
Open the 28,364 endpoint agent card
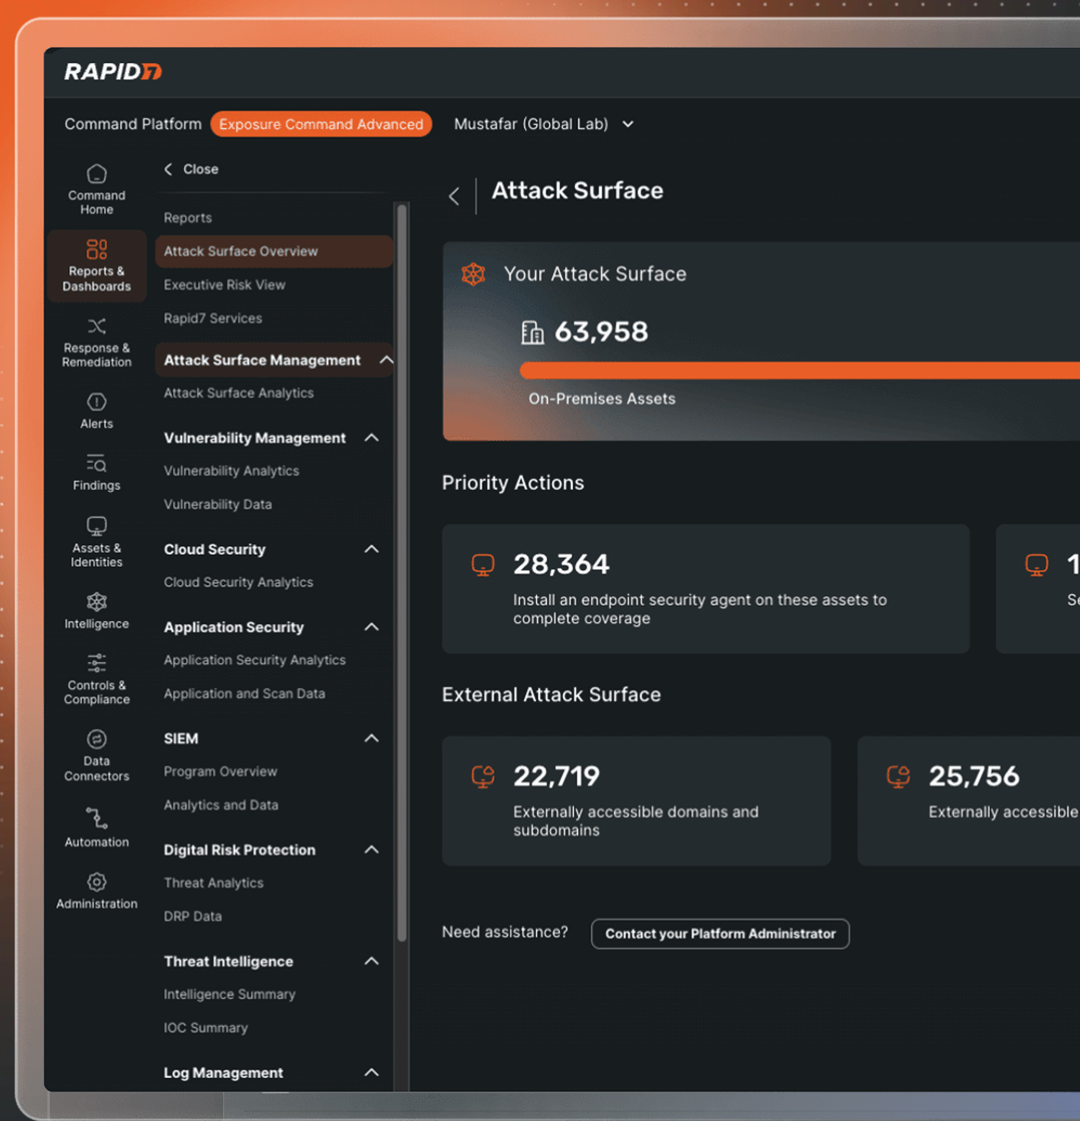tap(706, 589)
